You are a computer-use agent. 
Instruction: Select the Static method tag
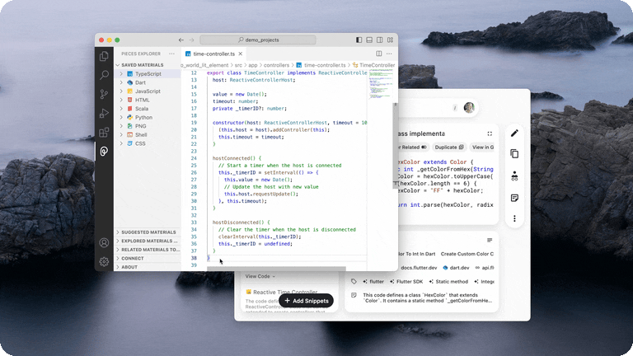(448, 282)
